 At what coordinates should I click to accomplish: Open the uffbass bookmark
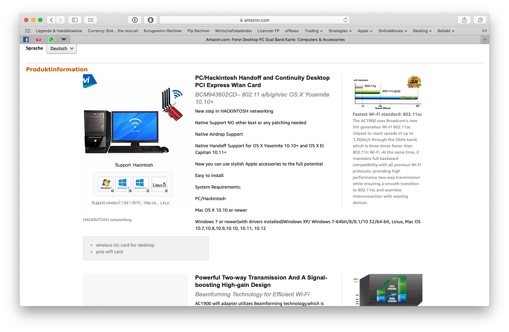coord(292,31)
